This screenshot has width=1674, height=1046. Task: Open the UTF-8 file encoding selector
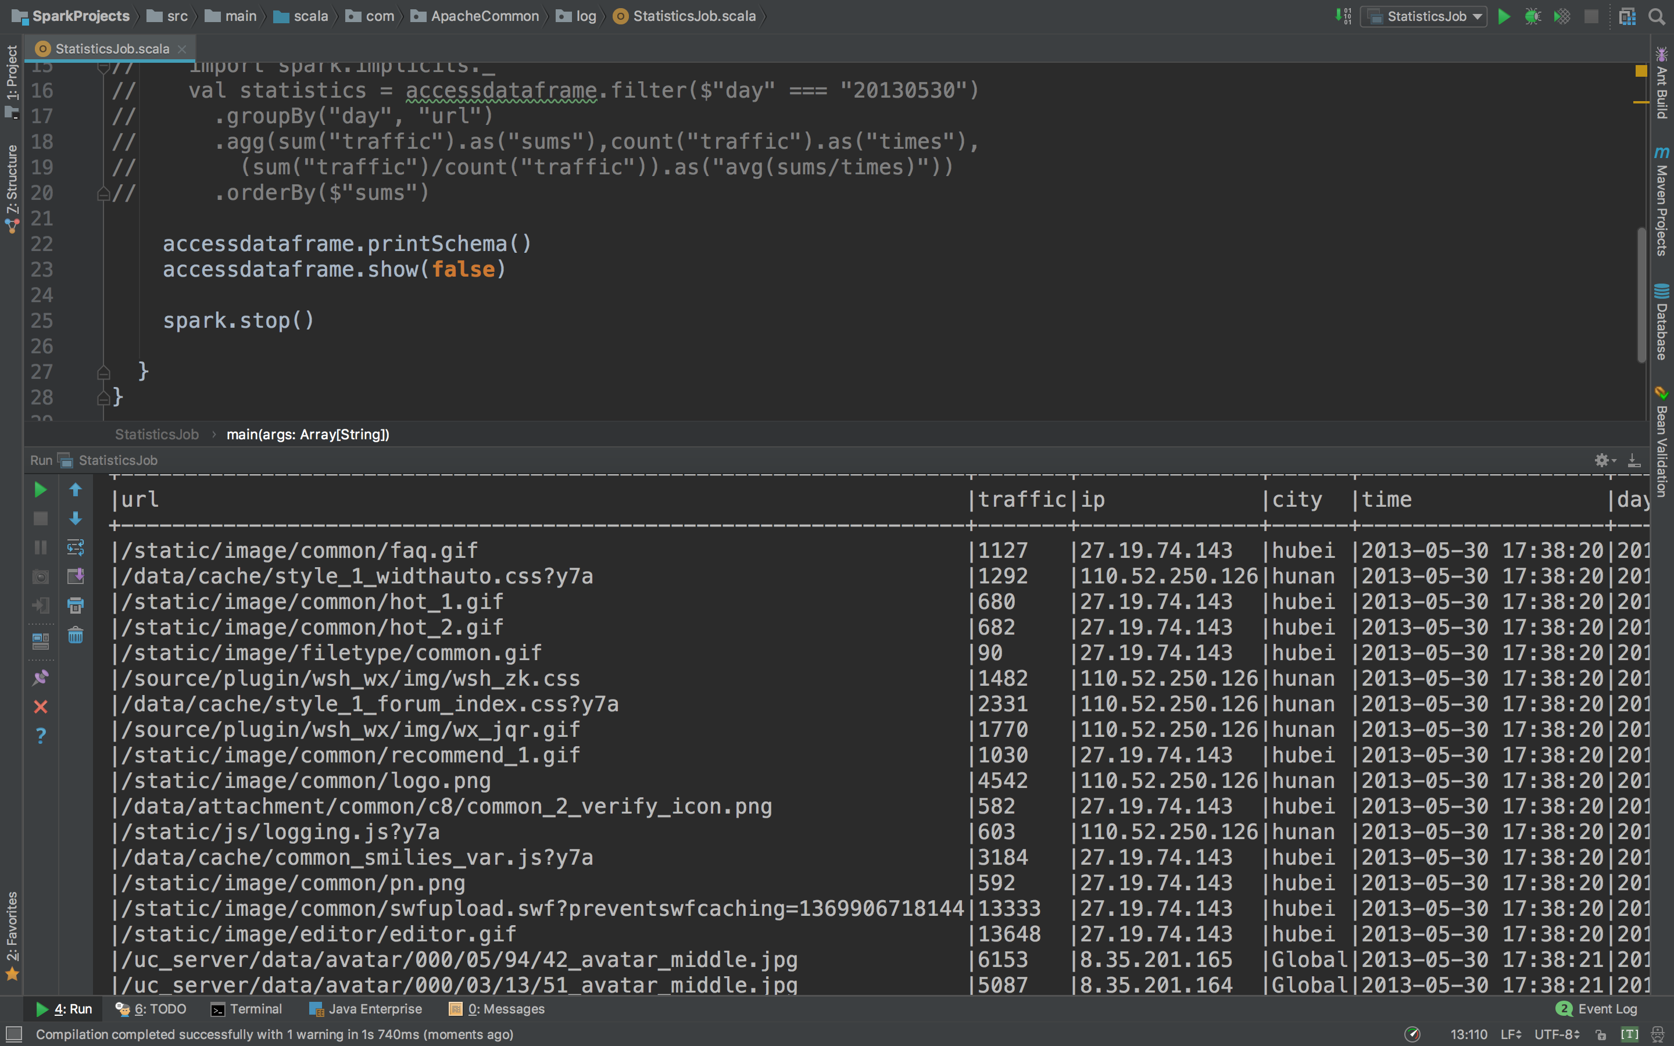tap(1557, 1035)
